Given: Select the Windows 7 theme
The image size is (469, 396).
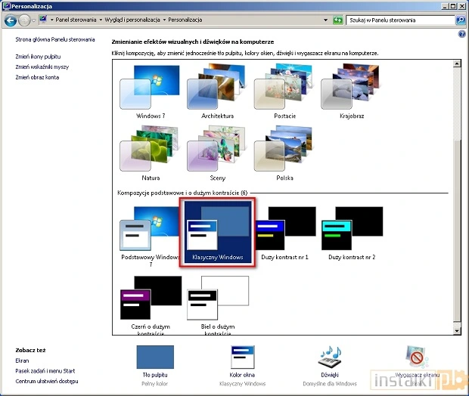Looking at the screenshot, I should (x=151, y=91).
